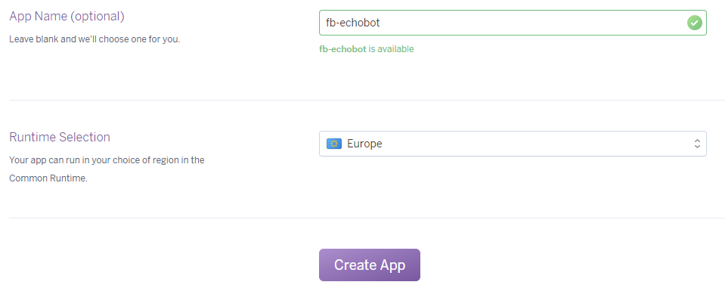Click the Create App button
The height and width of the screenshot is (285, 725).
click(370, 265)
